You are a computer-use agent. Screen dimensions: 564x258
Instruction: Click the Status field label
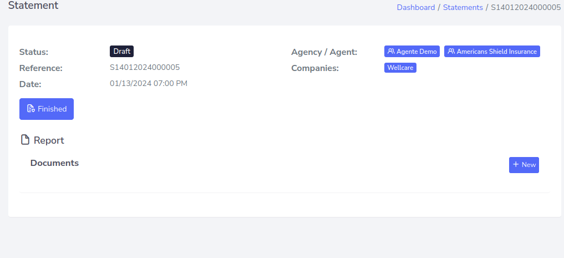coord(34,52)
